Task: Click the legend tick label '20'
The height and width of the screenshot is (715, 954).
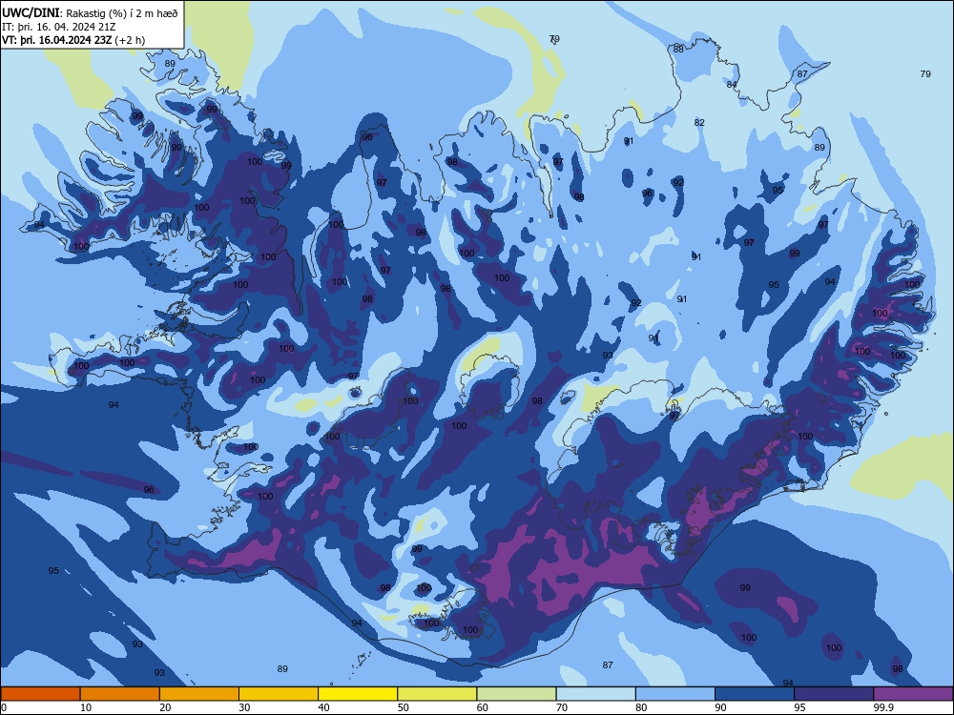Action: point(165,707)
